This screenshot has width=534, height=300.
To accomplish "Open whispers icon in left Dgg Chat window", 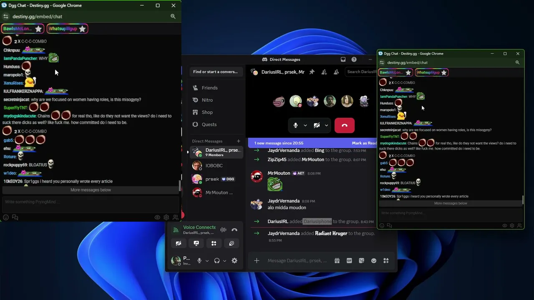I will (x=15, y=217).
